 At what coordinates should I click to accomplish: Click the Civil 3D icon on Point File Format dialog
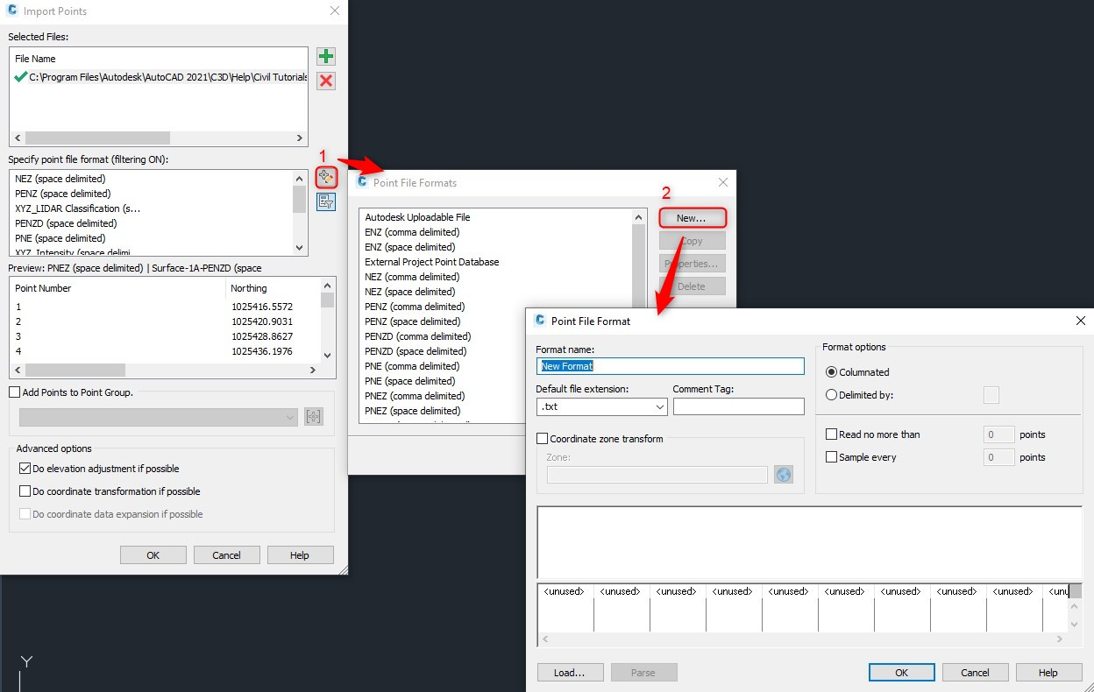(538, 321)
